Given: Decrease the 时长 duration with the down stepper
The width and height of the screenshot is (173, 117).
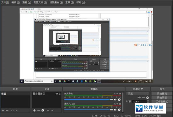Looking at the screenshot, I should point(148,102).
